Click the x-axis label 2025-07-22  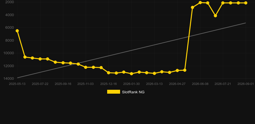pyautogui.click(x=40, y=84)
